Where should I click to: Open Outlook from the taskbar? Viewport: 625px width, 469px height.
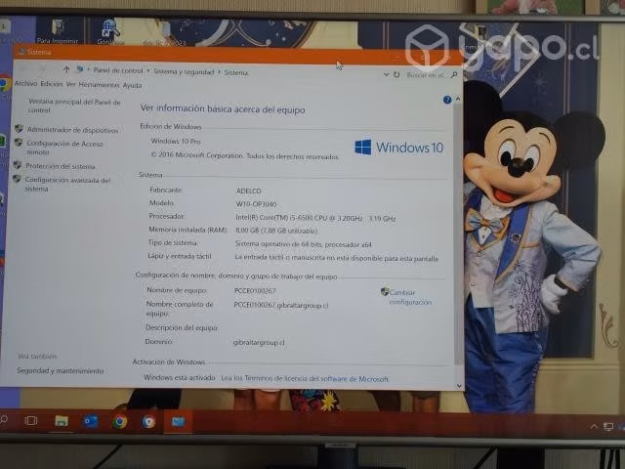[x=90, y=421]
